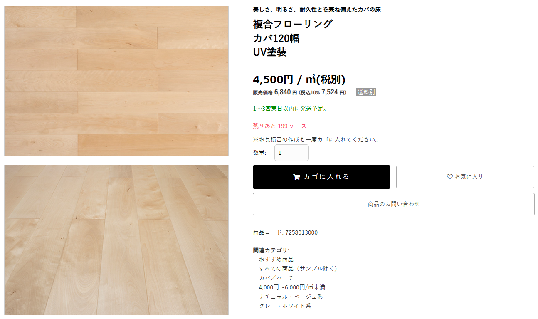Click the 4,500円 / ㎡ price heading
538x319 pixels.
(299, 79)
